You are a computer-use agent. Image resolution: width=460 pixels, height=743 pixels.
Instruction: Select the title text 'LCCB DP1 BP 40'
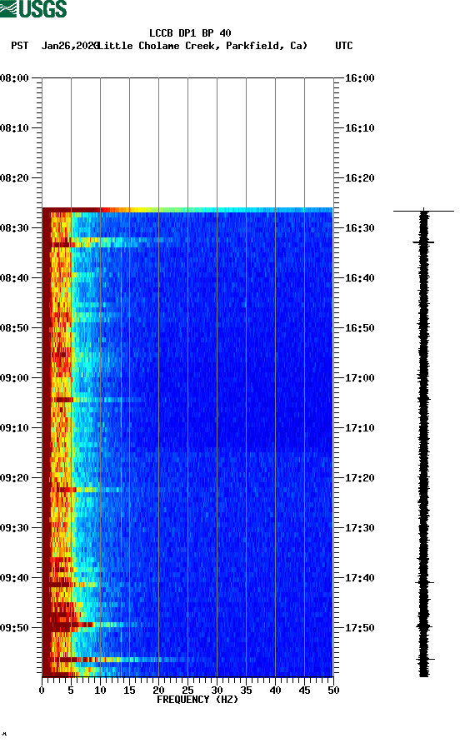(190, 33)
